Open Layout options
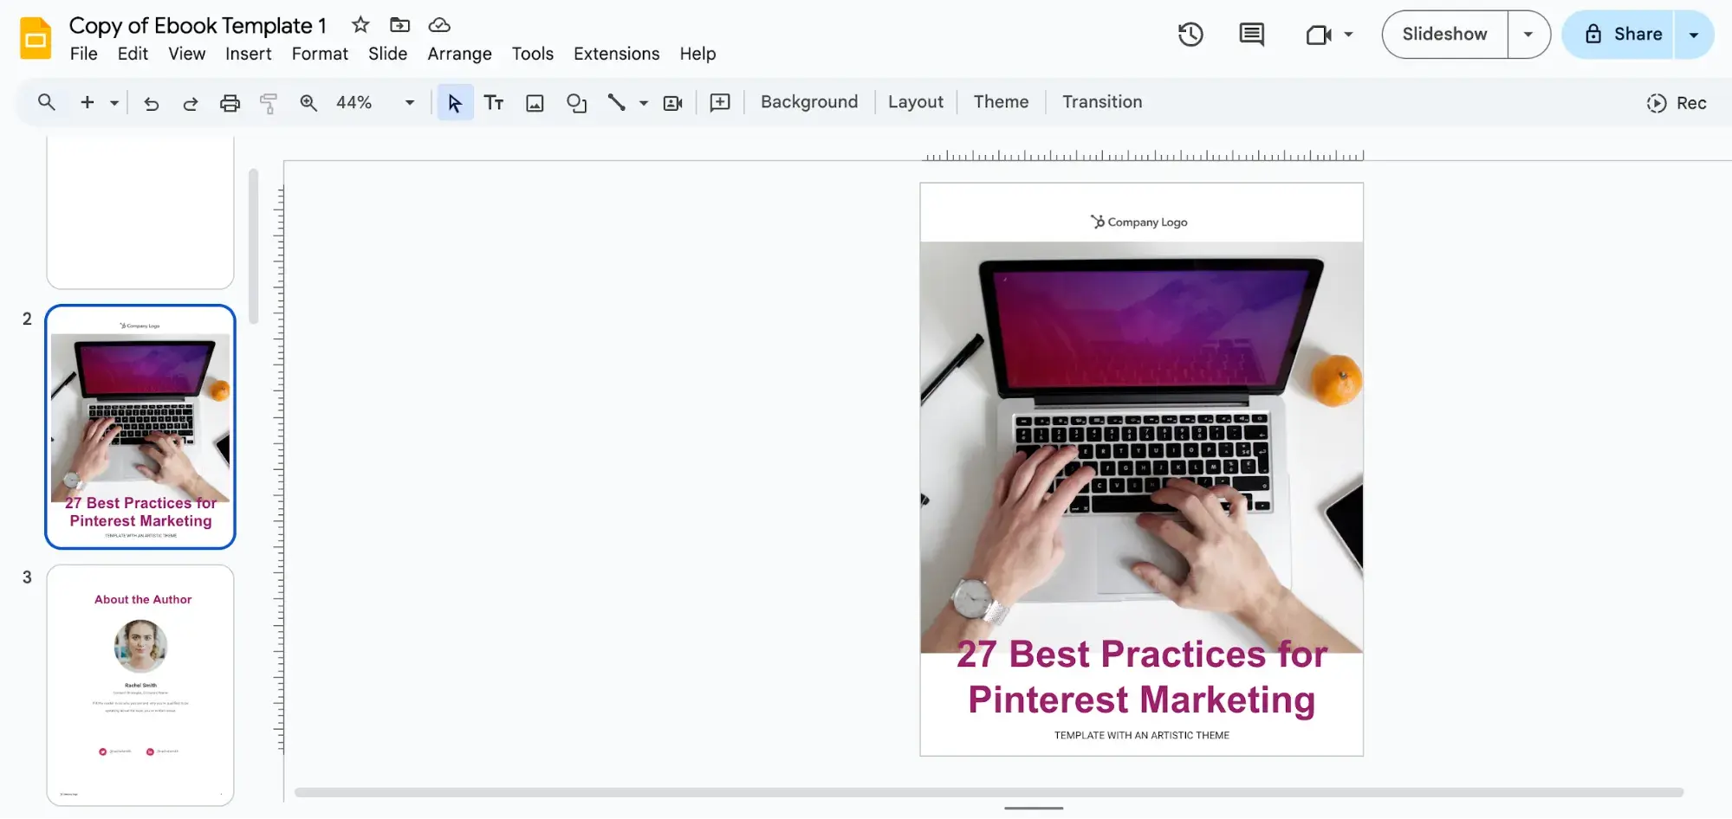The height and width of the screenshot is (819, 1732). point(915,102)
